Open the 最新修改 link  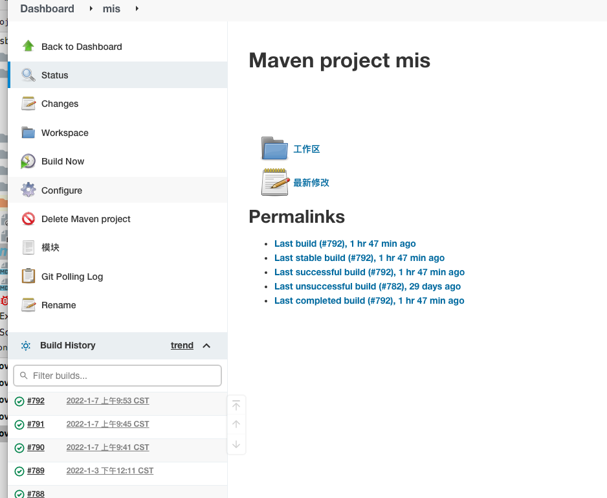coord(311,183)
